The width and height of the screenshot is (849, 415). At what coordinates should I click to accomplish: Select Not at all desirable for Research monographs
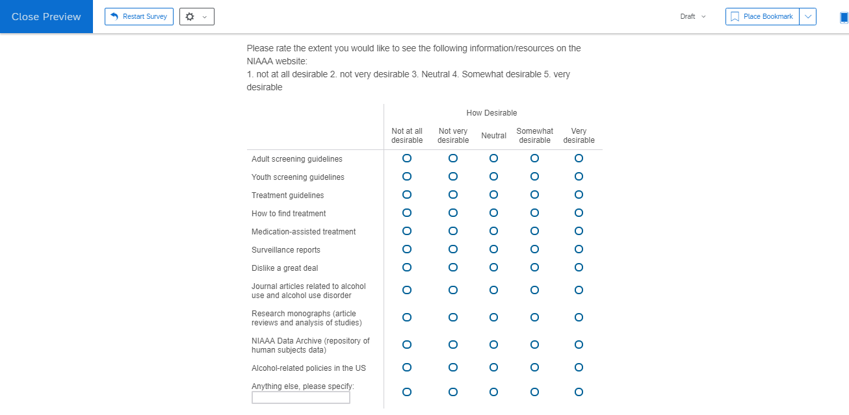tap(407, 318)
